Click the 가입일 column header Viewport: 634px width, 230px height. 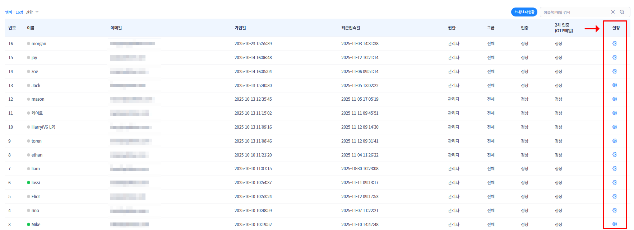tap(240, 28)
